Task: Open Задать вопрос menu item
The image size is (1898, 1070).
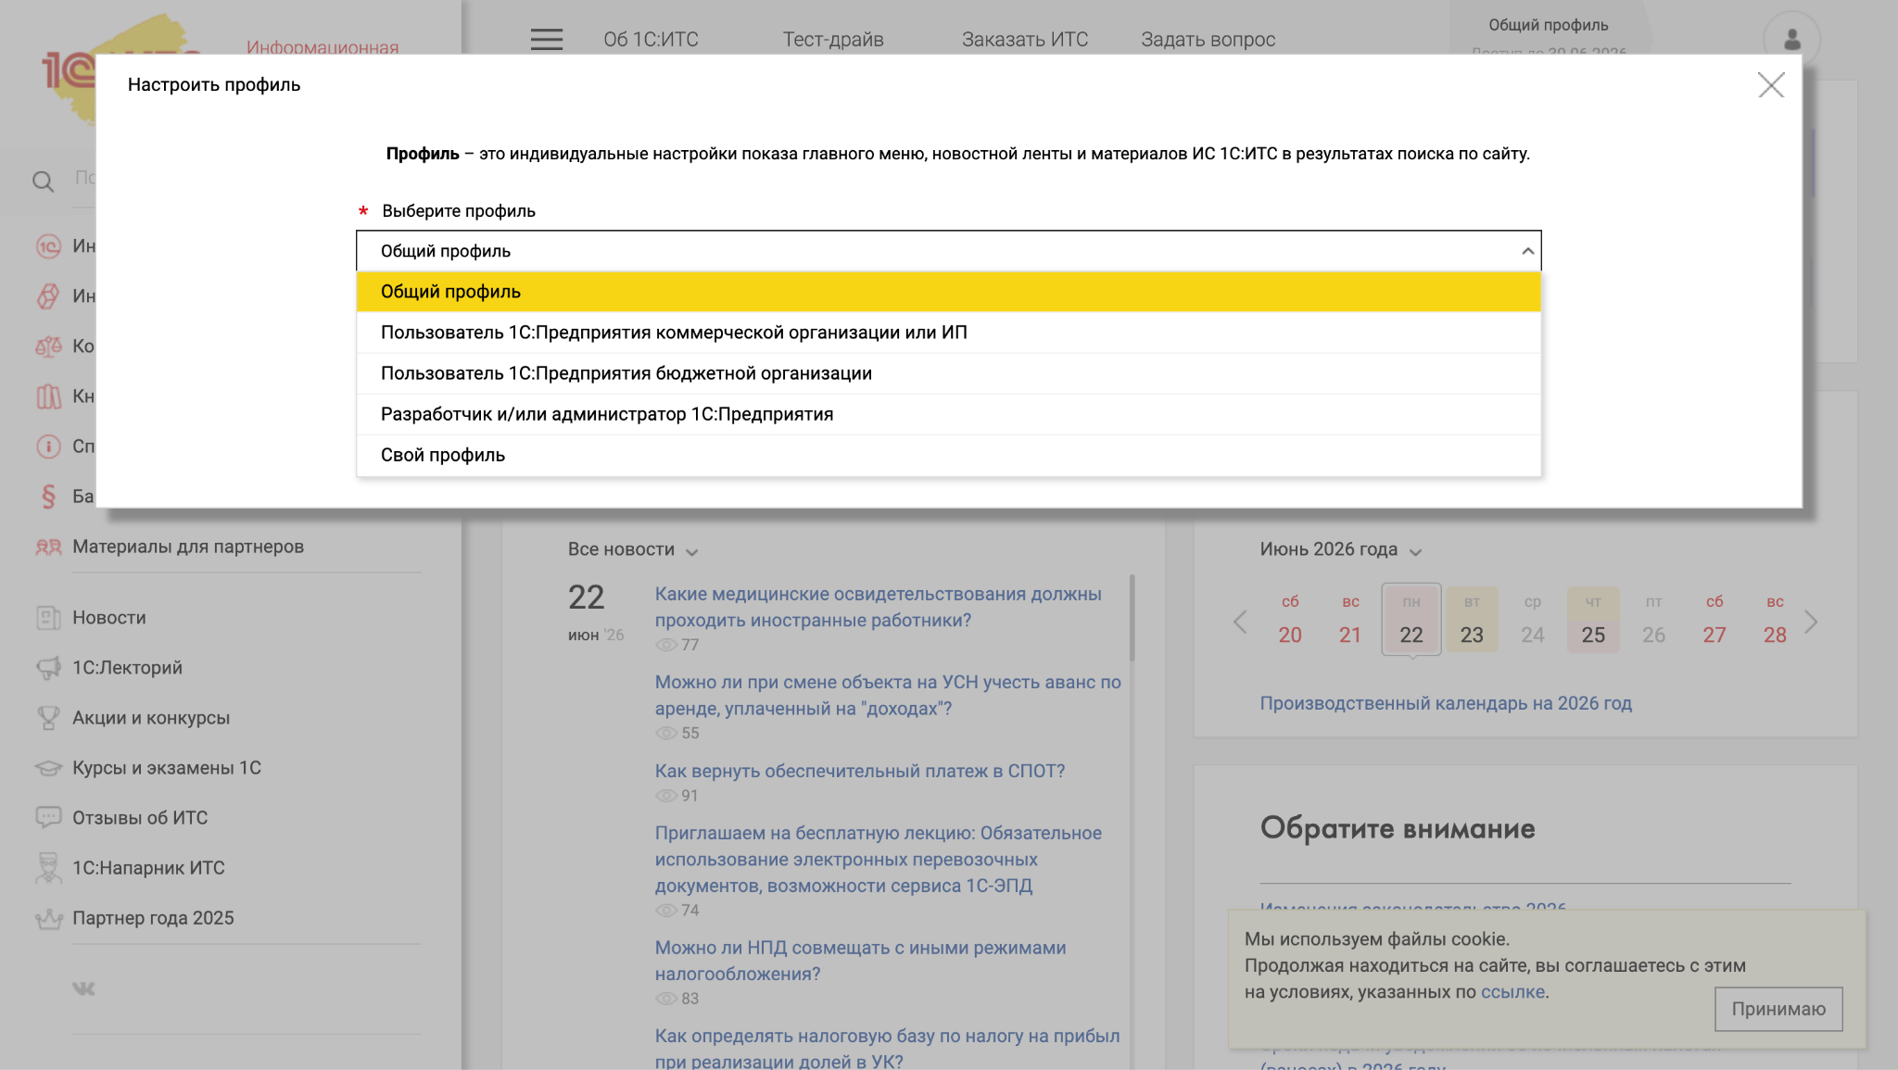Action: [1208, 39]
